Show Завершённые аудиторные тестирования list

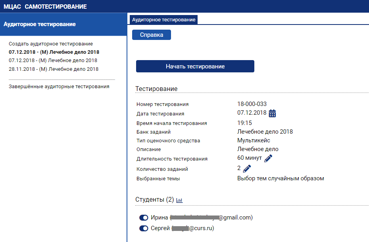pyautogui.click(x=59, y=86)
